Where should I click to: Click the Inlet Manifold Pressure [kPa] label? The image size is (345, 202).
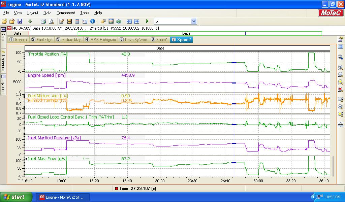click(54, 138)
